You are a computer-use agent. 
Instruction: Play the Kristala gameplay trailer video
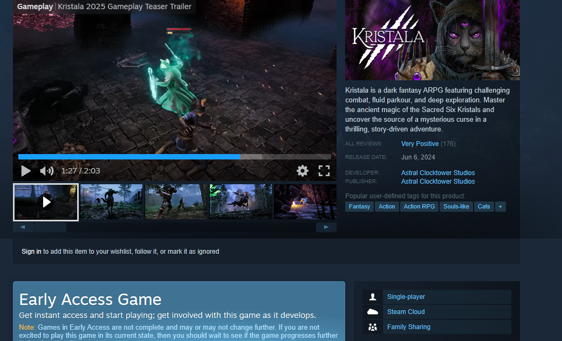click(25, 171)
